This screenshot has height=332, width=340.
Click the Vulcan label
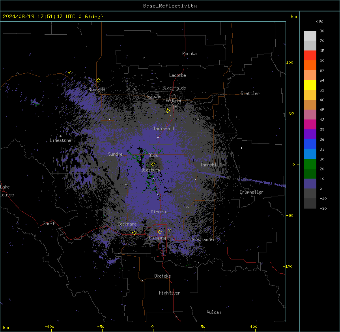click(x=214, y=312)
